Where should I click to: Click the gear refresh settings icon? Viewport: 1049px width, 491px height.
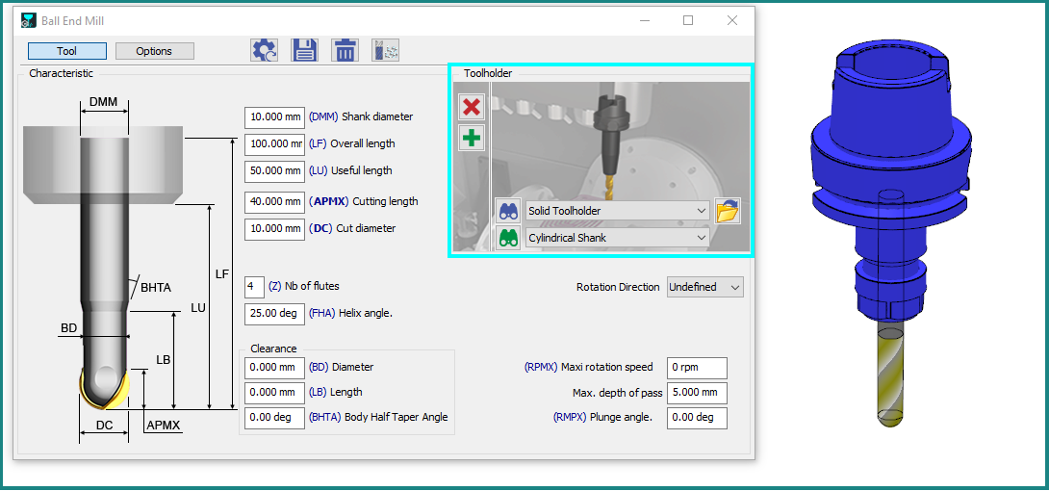click(x=264, y=51)
